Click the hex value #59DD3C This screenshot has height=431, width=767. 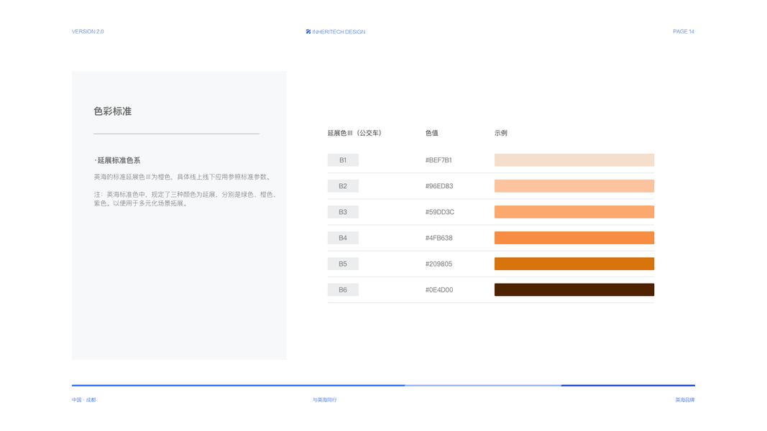[440, 212]
